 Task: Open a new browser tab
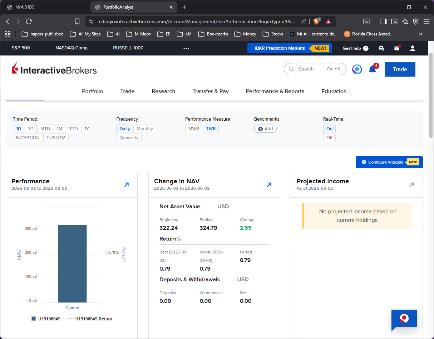184,7
